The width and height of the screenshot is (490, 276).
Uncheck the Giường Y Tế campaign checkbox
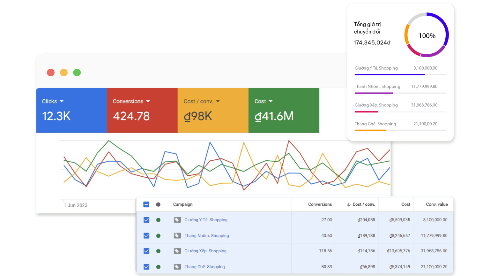146,220
